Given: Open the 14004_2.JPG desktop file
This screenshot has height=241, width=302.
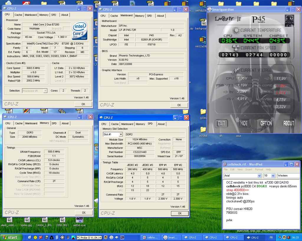Looking at the screenshot, I should coord(45,220).
